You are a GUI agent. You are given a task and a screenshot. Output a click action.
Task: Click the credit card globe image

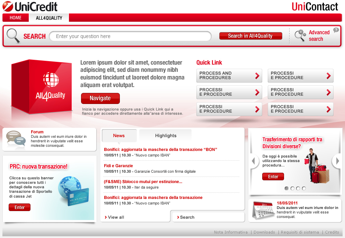[73, 191]
